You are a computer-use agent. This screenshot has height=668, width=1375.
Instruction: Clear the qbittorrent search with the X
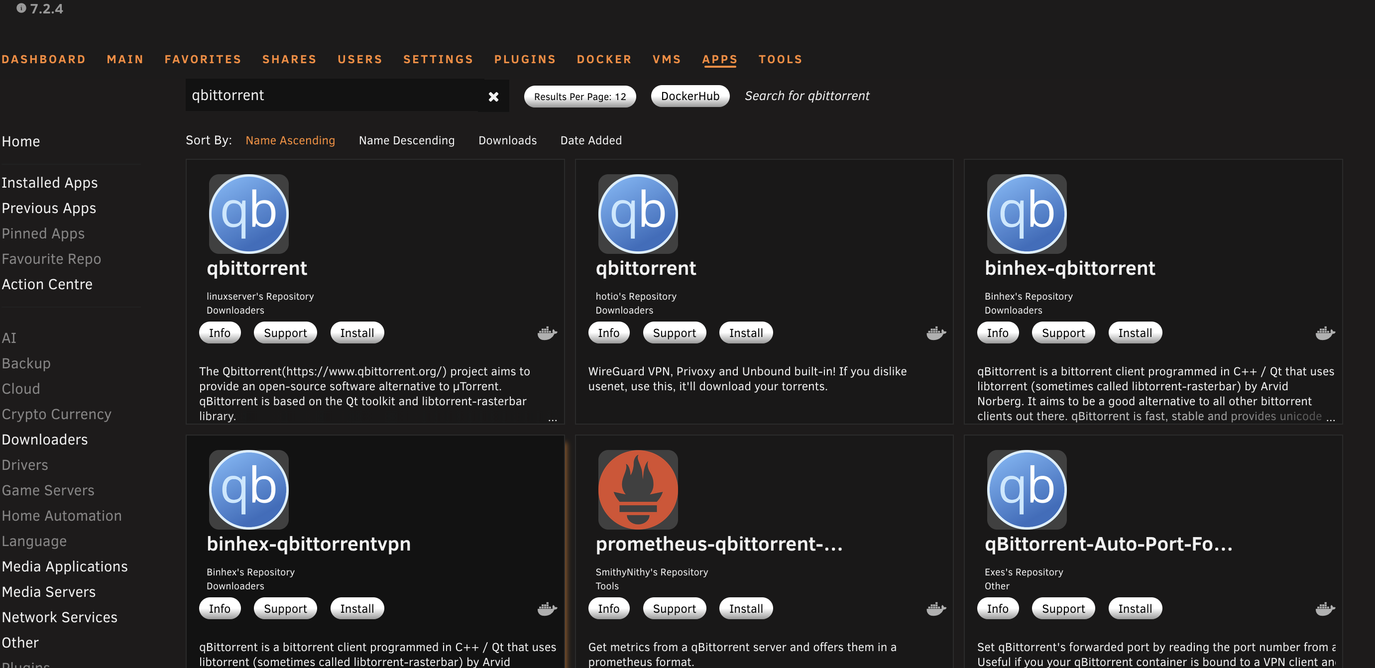tap(493, 97)
